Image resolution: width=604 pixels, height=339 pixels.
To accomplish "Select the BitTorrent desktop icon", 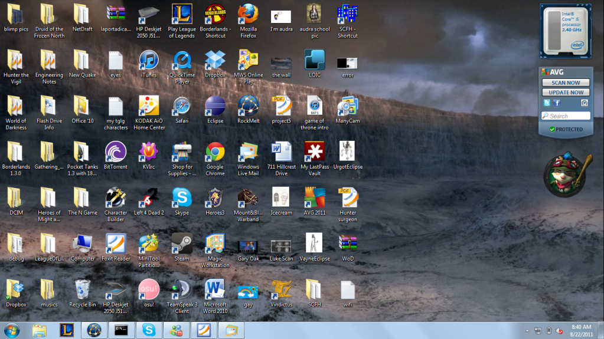I will pos(116,152).
